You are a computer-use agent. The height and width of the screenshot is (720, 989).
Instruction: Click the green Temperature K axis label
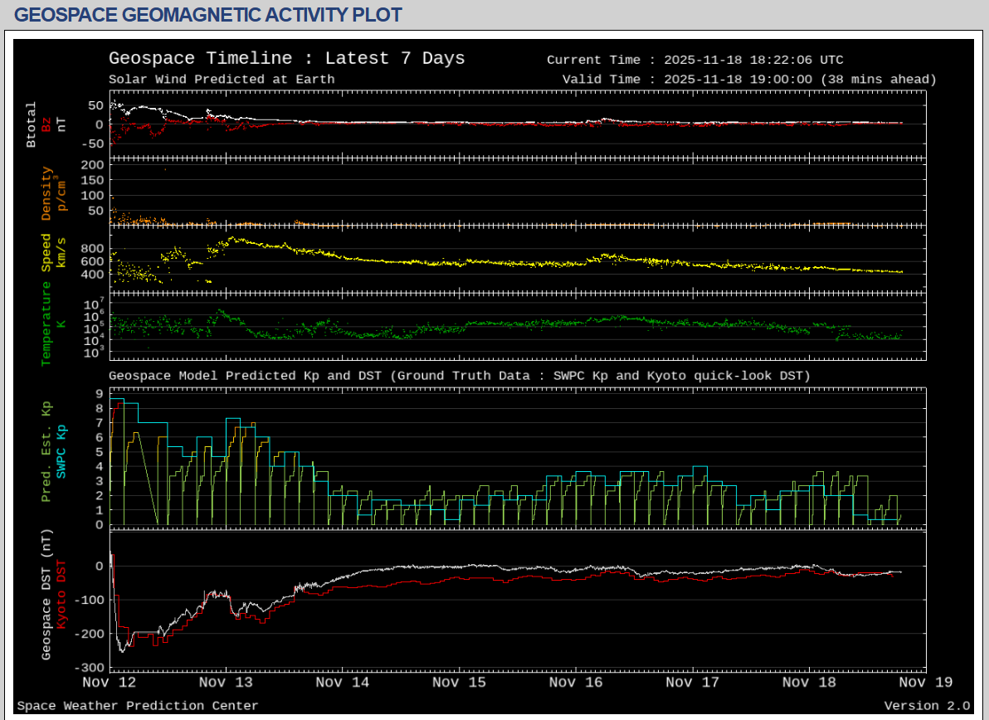(x=46, y=324)
